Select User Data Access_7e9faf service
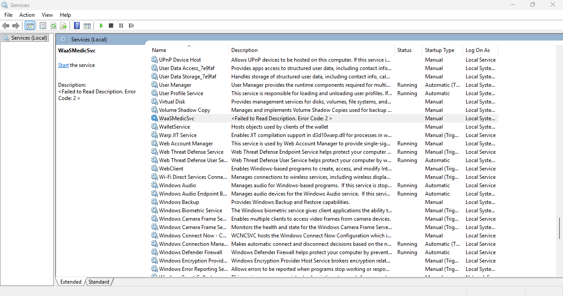Screen dimensions: 563x296 (x=324, y=68)
